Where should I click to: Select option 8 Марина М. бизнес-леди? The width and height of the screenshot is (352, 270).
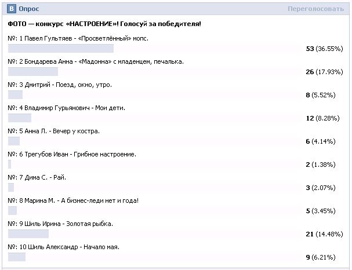click(73, 200)
